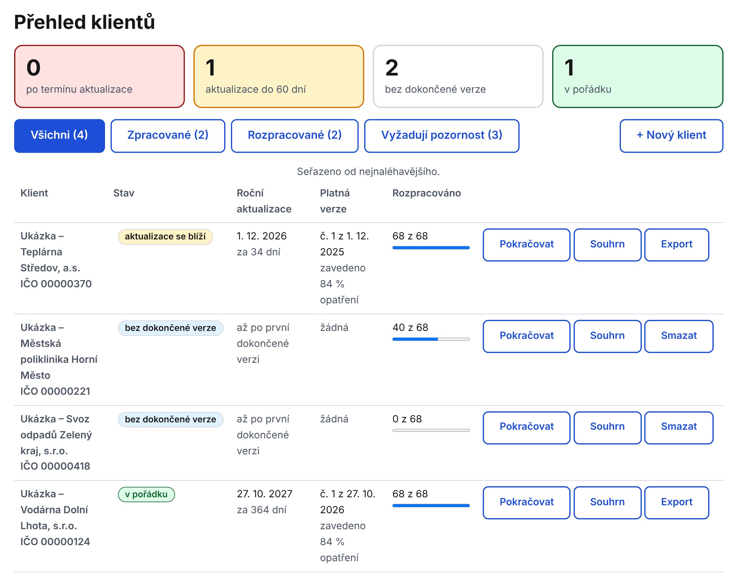This screenshot has height=582, width=737.
Task: Smazat the Městská poliklinika Horní Město client
Action: pyautogui.click(x=679, y=336)
